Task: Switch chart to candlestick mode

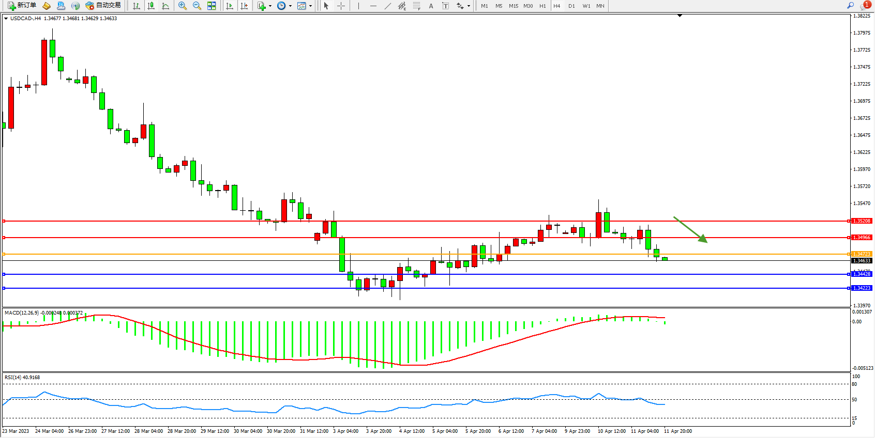Action: point(151,6)
